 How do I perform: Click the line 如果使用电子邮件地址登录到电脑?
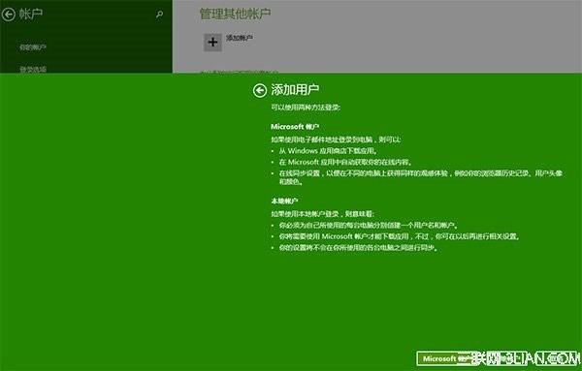[336, 139]
